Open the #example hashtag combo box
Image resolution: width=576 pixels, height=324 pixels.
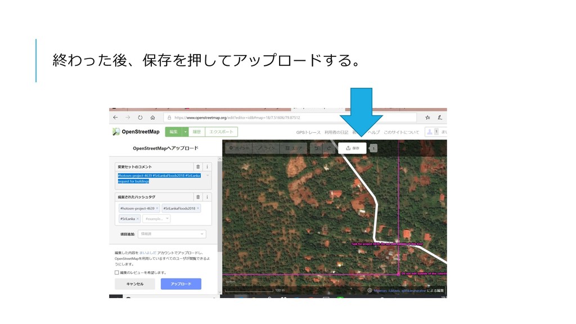tap(156, 219)
